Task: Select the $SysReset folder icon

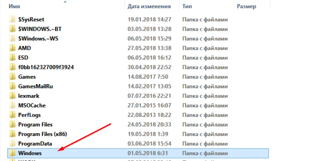Action: coord(12,20)
